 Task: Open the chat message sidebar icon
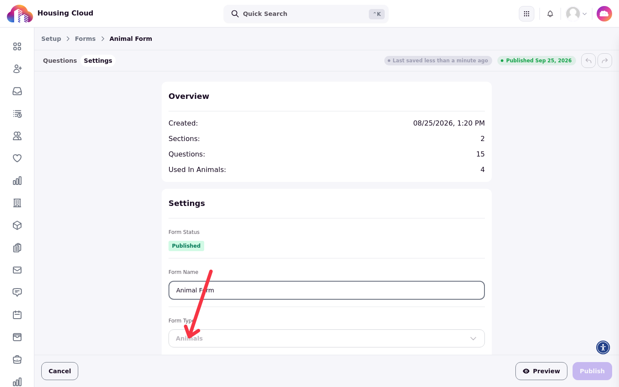17,292
